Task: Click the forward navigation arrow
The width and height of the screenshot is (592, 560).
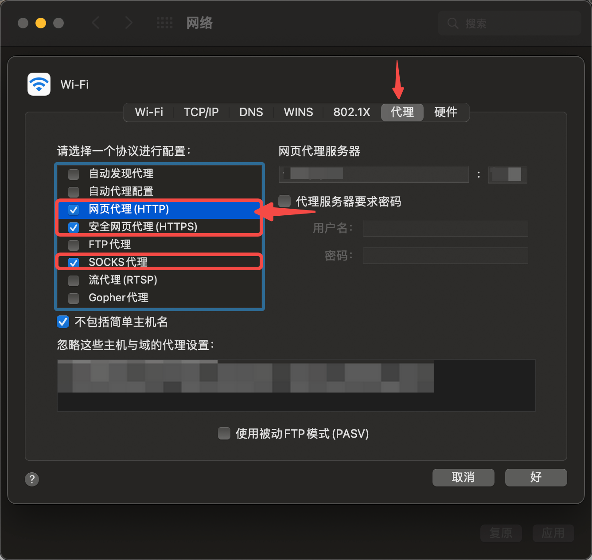Action: (x=129, y=23)
